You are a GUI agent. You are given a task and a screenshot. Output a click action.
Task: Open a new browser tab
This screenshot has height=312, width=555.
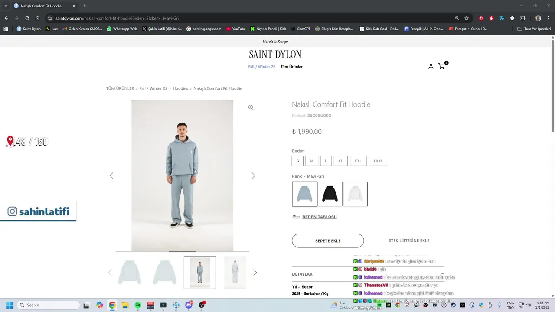(x=84, y=6)
